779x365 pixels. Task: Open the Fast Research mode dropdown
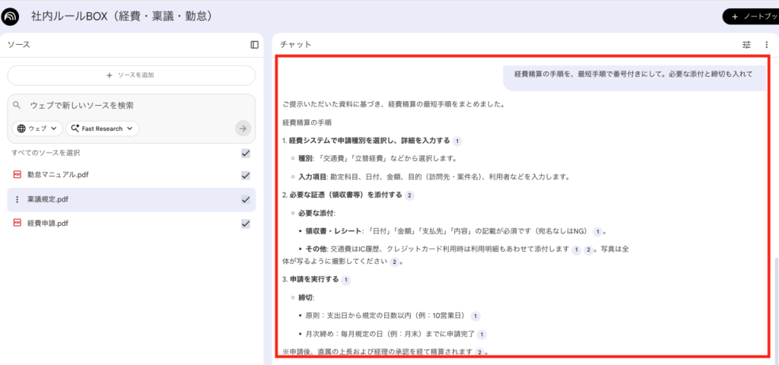click(x=102, y=129)
